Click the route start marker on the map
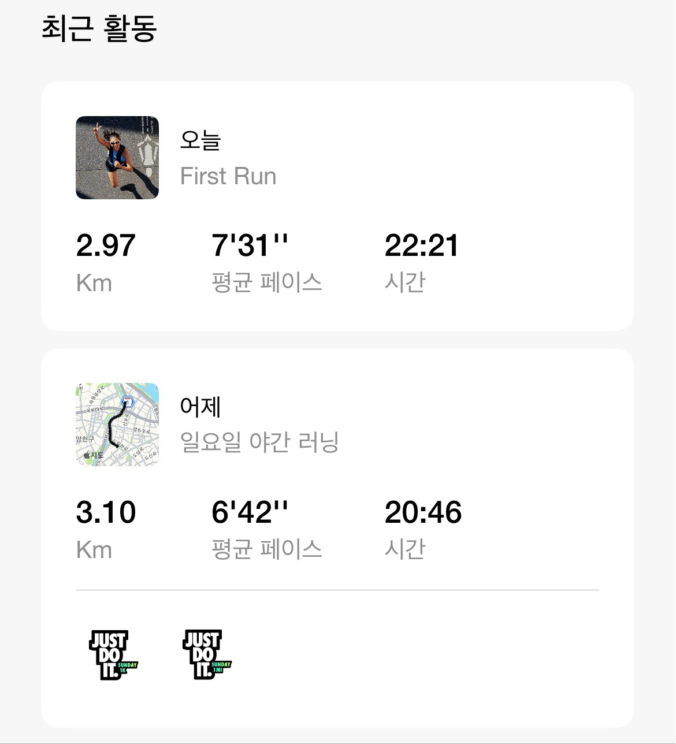 click(x=127, y=401)
